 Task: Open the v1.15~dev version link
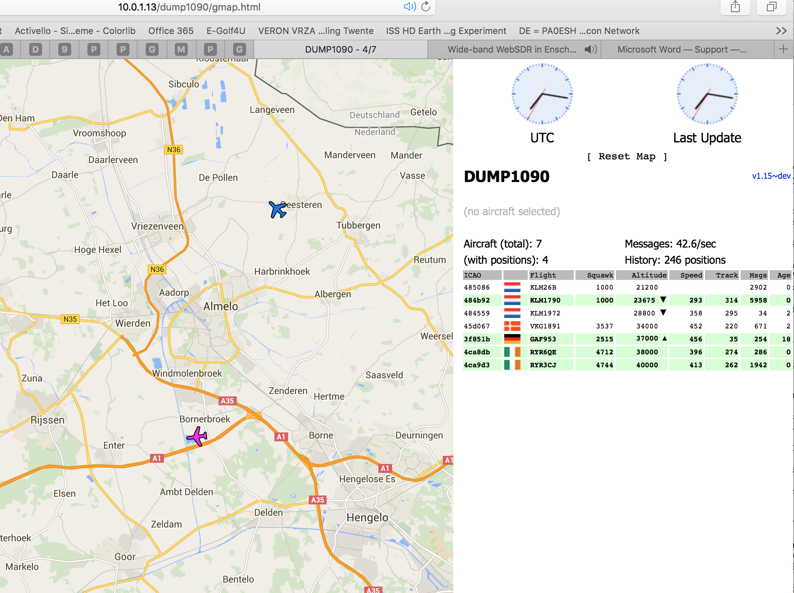771,176
